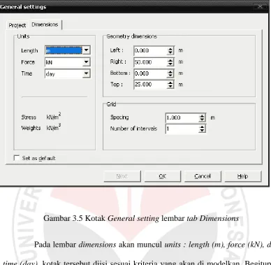The image size is (271, 265).
Task: Open Help for General settings
Action: [x=243, y=176]
